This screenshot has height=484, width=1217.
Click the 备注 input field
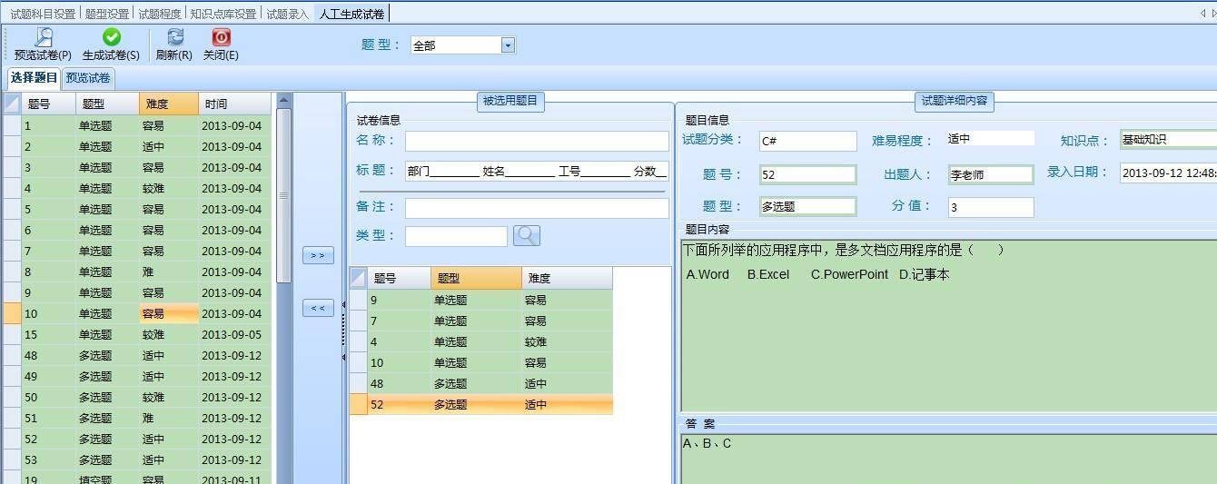537,208
